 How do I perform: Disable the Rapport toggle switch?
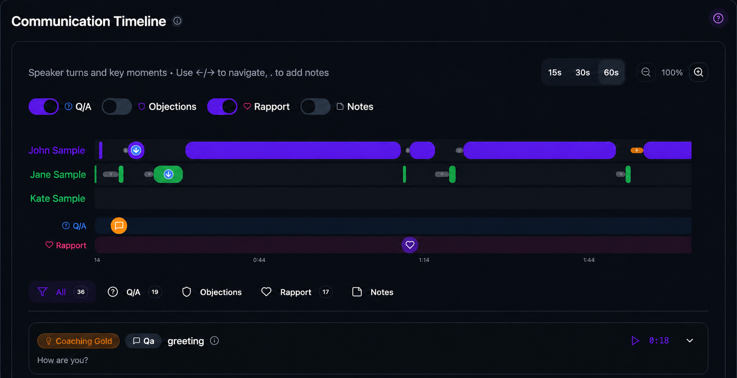tap(222, 106)
